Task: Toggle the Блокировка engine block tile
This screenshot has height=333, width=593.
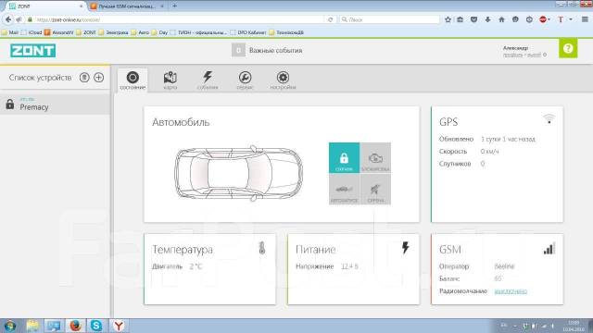Action: tap(375, 158)
